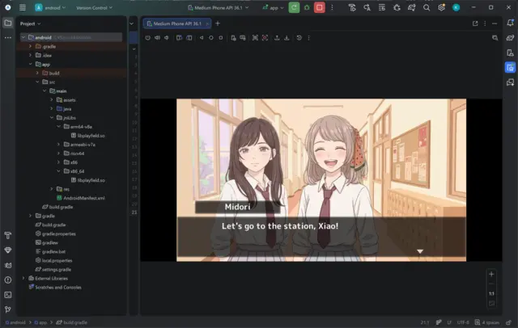518x328 pixels.
Task: Open Running Devices tool window in right sidebar
Action: point(510,68)
